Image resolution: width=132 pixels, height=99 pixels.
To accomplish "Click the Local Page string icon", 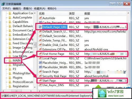I will (x=40, y=58).
